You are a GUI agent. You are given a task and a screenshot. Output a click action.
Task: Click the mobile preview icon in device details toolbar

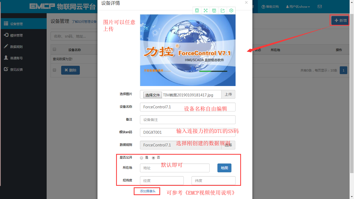coord(197,11)
